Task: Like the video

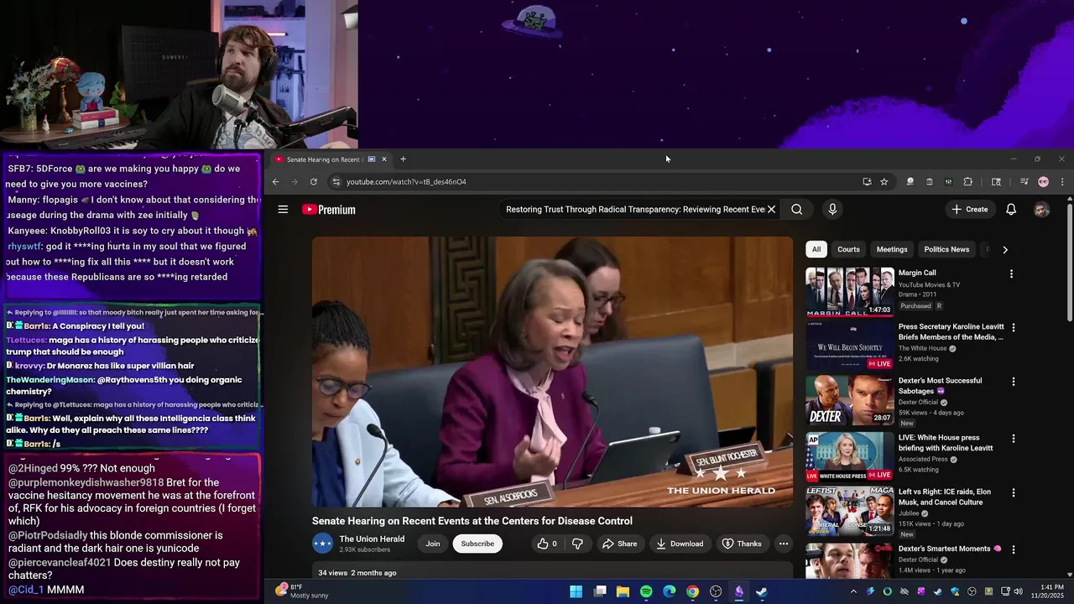Action: tap(547, 544)
